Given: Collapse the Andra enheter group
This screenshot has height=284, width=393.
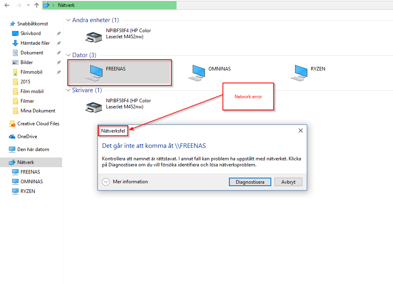Looking at the screenshot, I should [x=68, y=20].
